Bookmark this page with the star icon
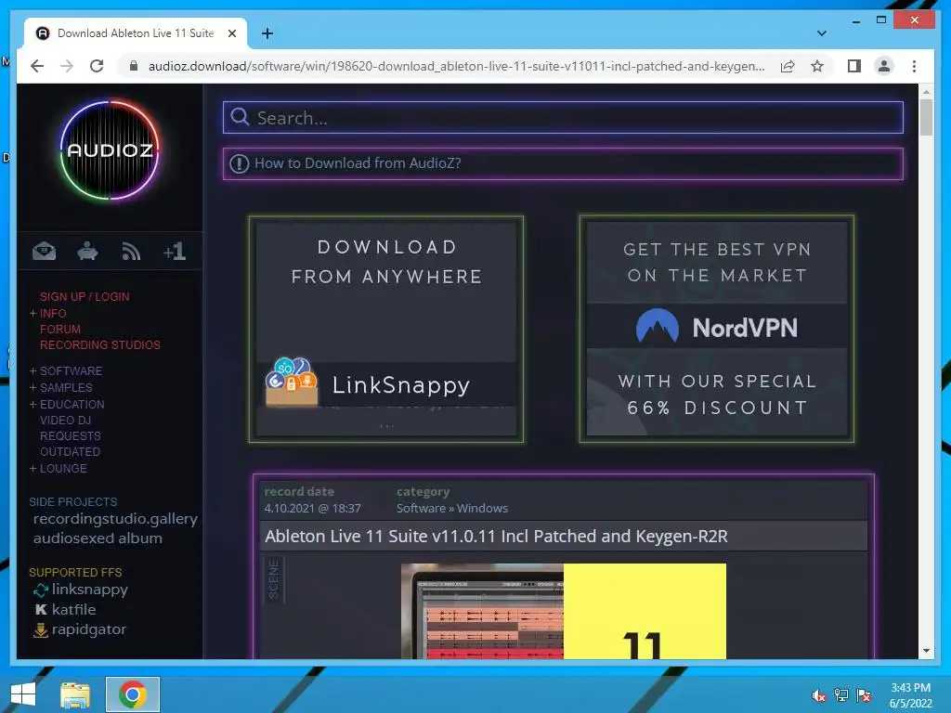Image resolution: width=951 pixels, height=713 pixels. pyautogui.click(x=817, y=66)
